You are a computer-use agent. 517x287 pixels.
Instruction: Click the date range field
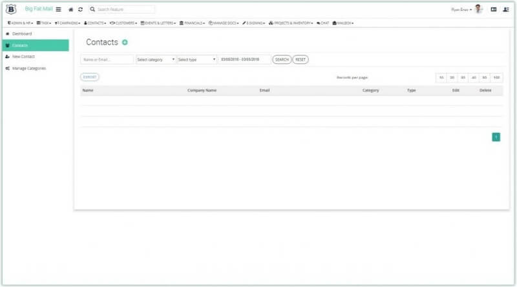(244, 59)
